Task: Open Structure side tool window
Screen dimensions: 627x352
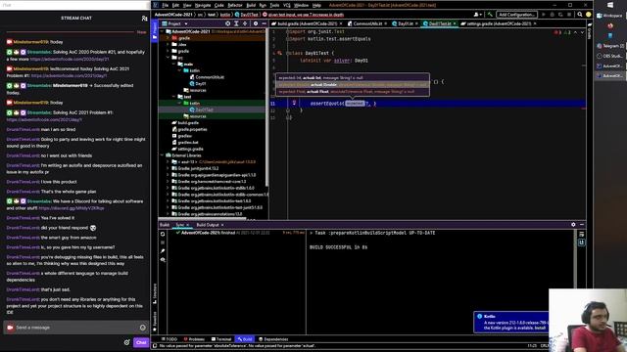Action: pos(155,294)
